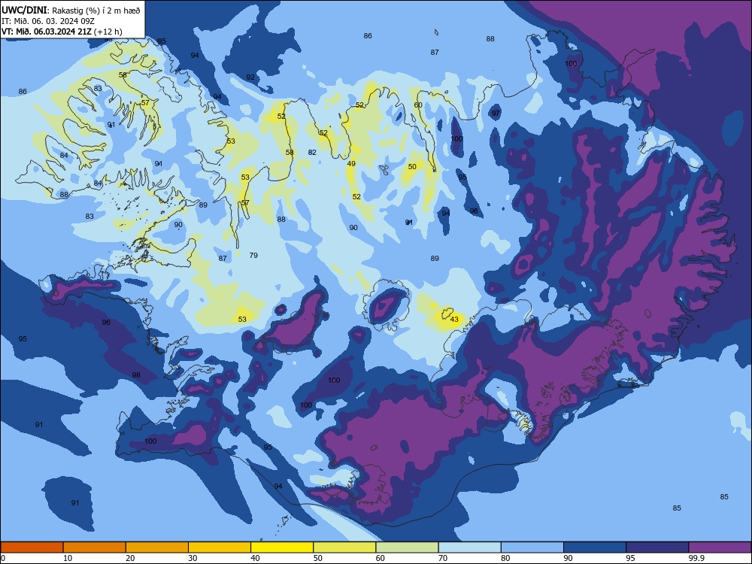
Task: Click the light orange 20–30 legend swatch
Action: point(157,547)
